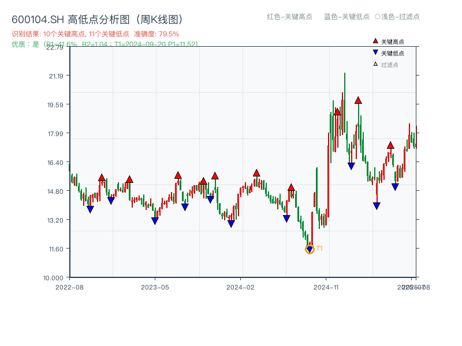Screen dimensions: 462x346
Task: Click the chart title 600104.SH 高低点分析图
Action: [97, 18]
